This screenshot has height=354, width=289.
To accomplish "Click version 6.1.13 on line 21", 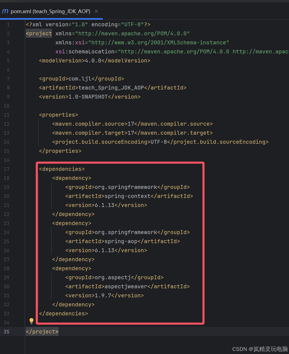I will pyautogui.click(x=106, y=205).
